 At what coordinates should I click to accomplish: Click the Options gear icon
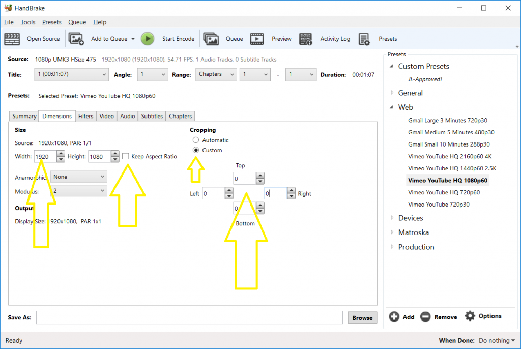(470, 316)
